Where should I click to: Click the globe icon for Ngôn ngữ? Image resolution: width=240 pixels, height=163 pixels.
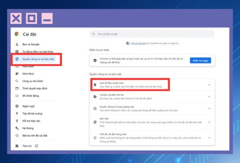[17, 106]
